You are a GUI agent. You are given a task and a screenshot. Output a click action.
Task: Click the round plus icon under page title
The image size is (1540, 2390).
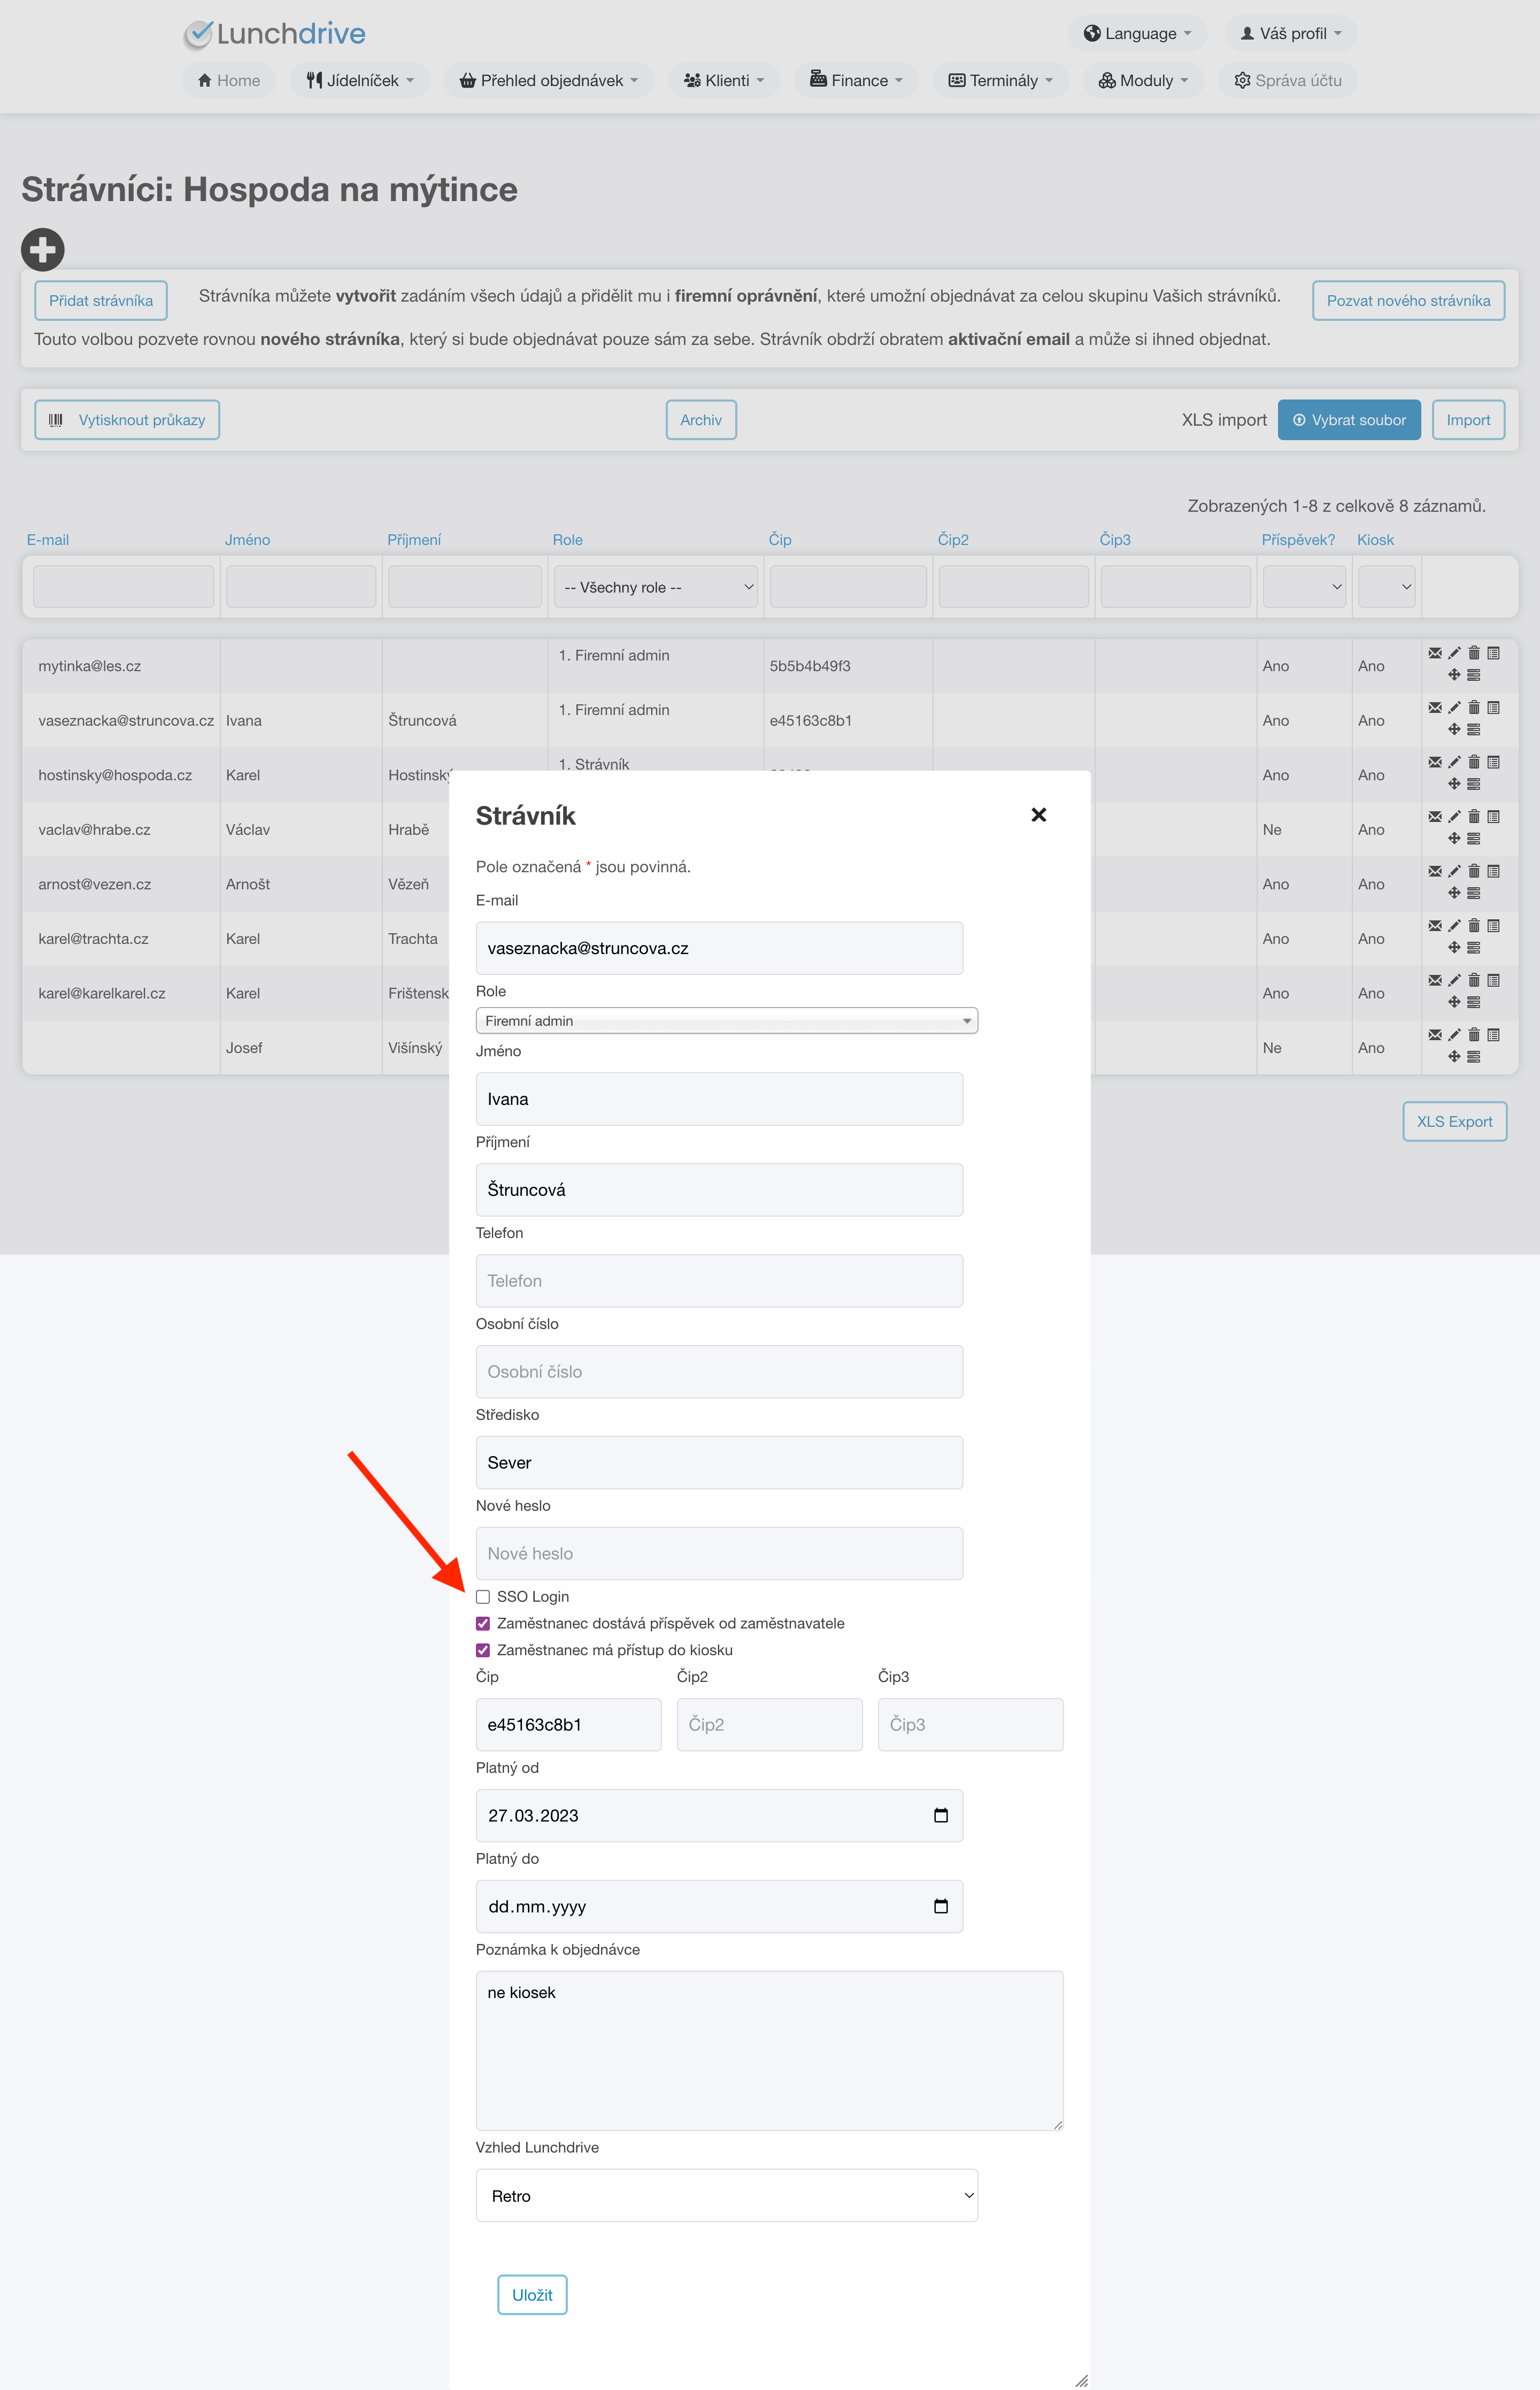[43, 250]
